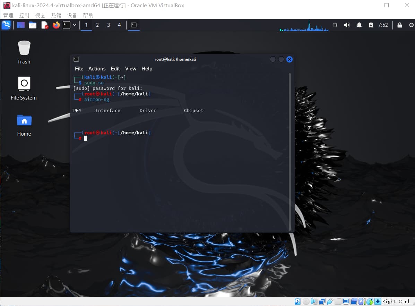Maximize the terminal window
This screenshot has height=306, width=415.
[x=281, y=59]
